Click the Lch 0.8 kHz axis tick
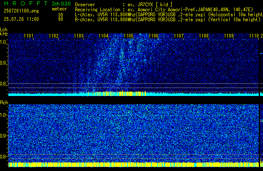This screenshot has height=171, width=263. (3, 84)
